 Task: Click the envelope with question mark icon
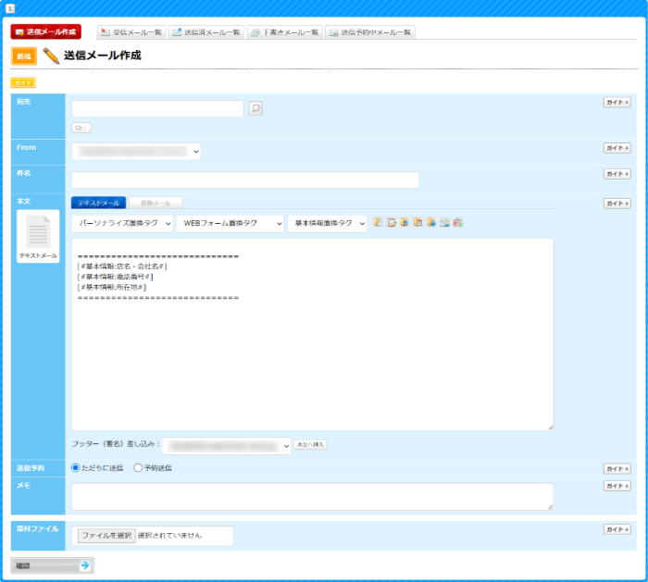pyautogui.click(x=458, y=222)
